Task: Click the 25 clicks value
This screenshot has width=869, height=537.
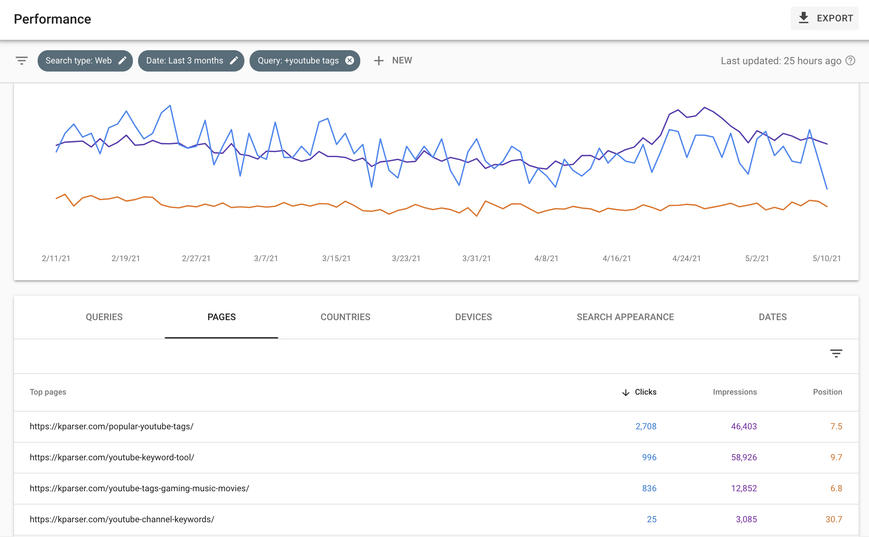Action: 652,519
